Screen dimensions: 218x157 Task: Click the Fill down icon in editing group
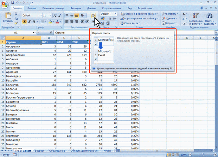pyautogui.click(x=184, y=19)
